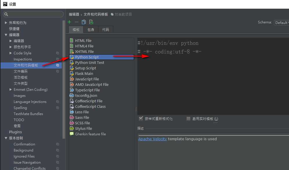Open the Images settings page
Image resolution: width=289 pixels, height=170 pixels.
[x=19, y=96]
